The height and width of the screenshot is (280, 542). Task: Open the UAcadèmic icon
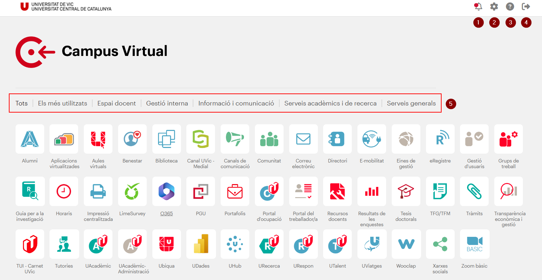click(x=98, y=244)
